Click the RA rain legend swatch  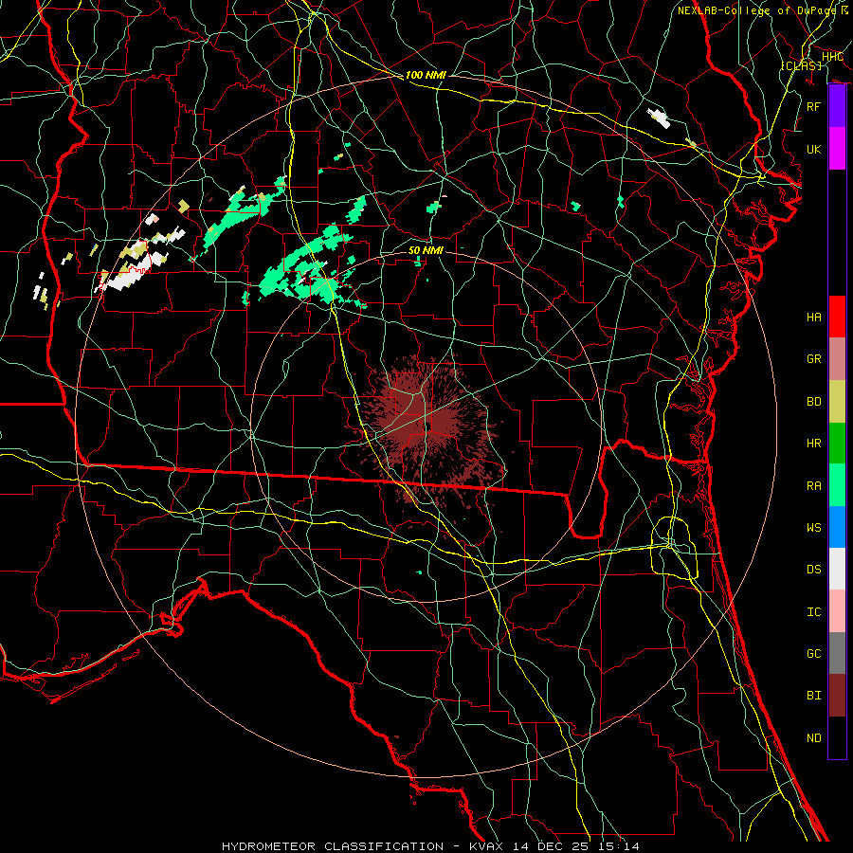click(837, 485)
